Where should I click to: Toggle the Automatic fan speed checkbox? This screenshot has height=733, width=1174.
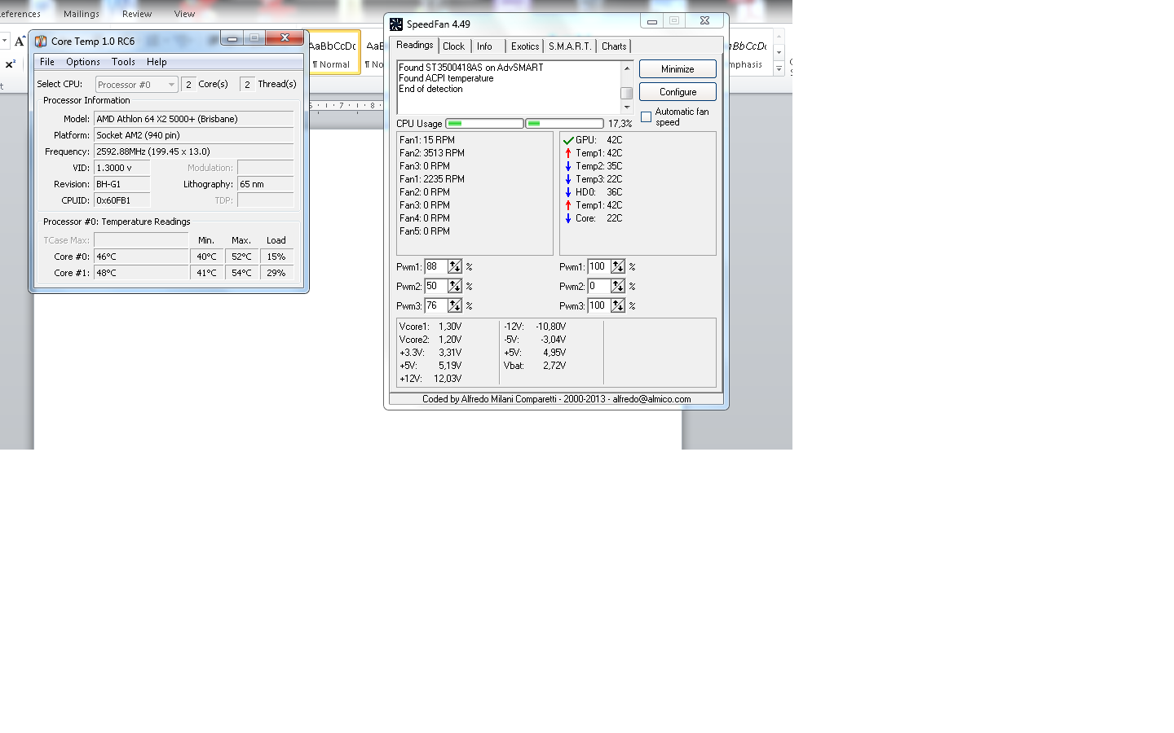[647, 117]
